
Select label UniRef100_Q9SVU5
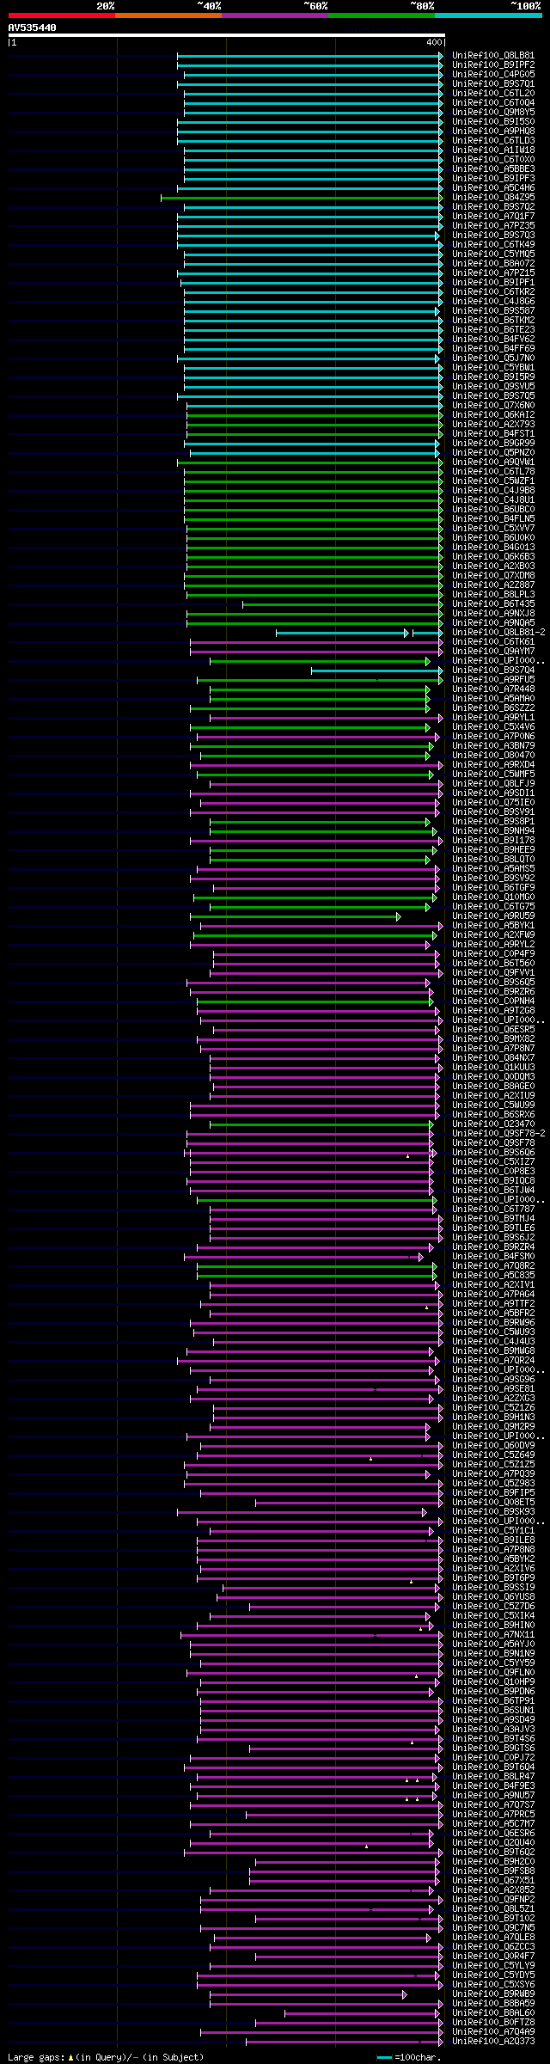point(493,387)
